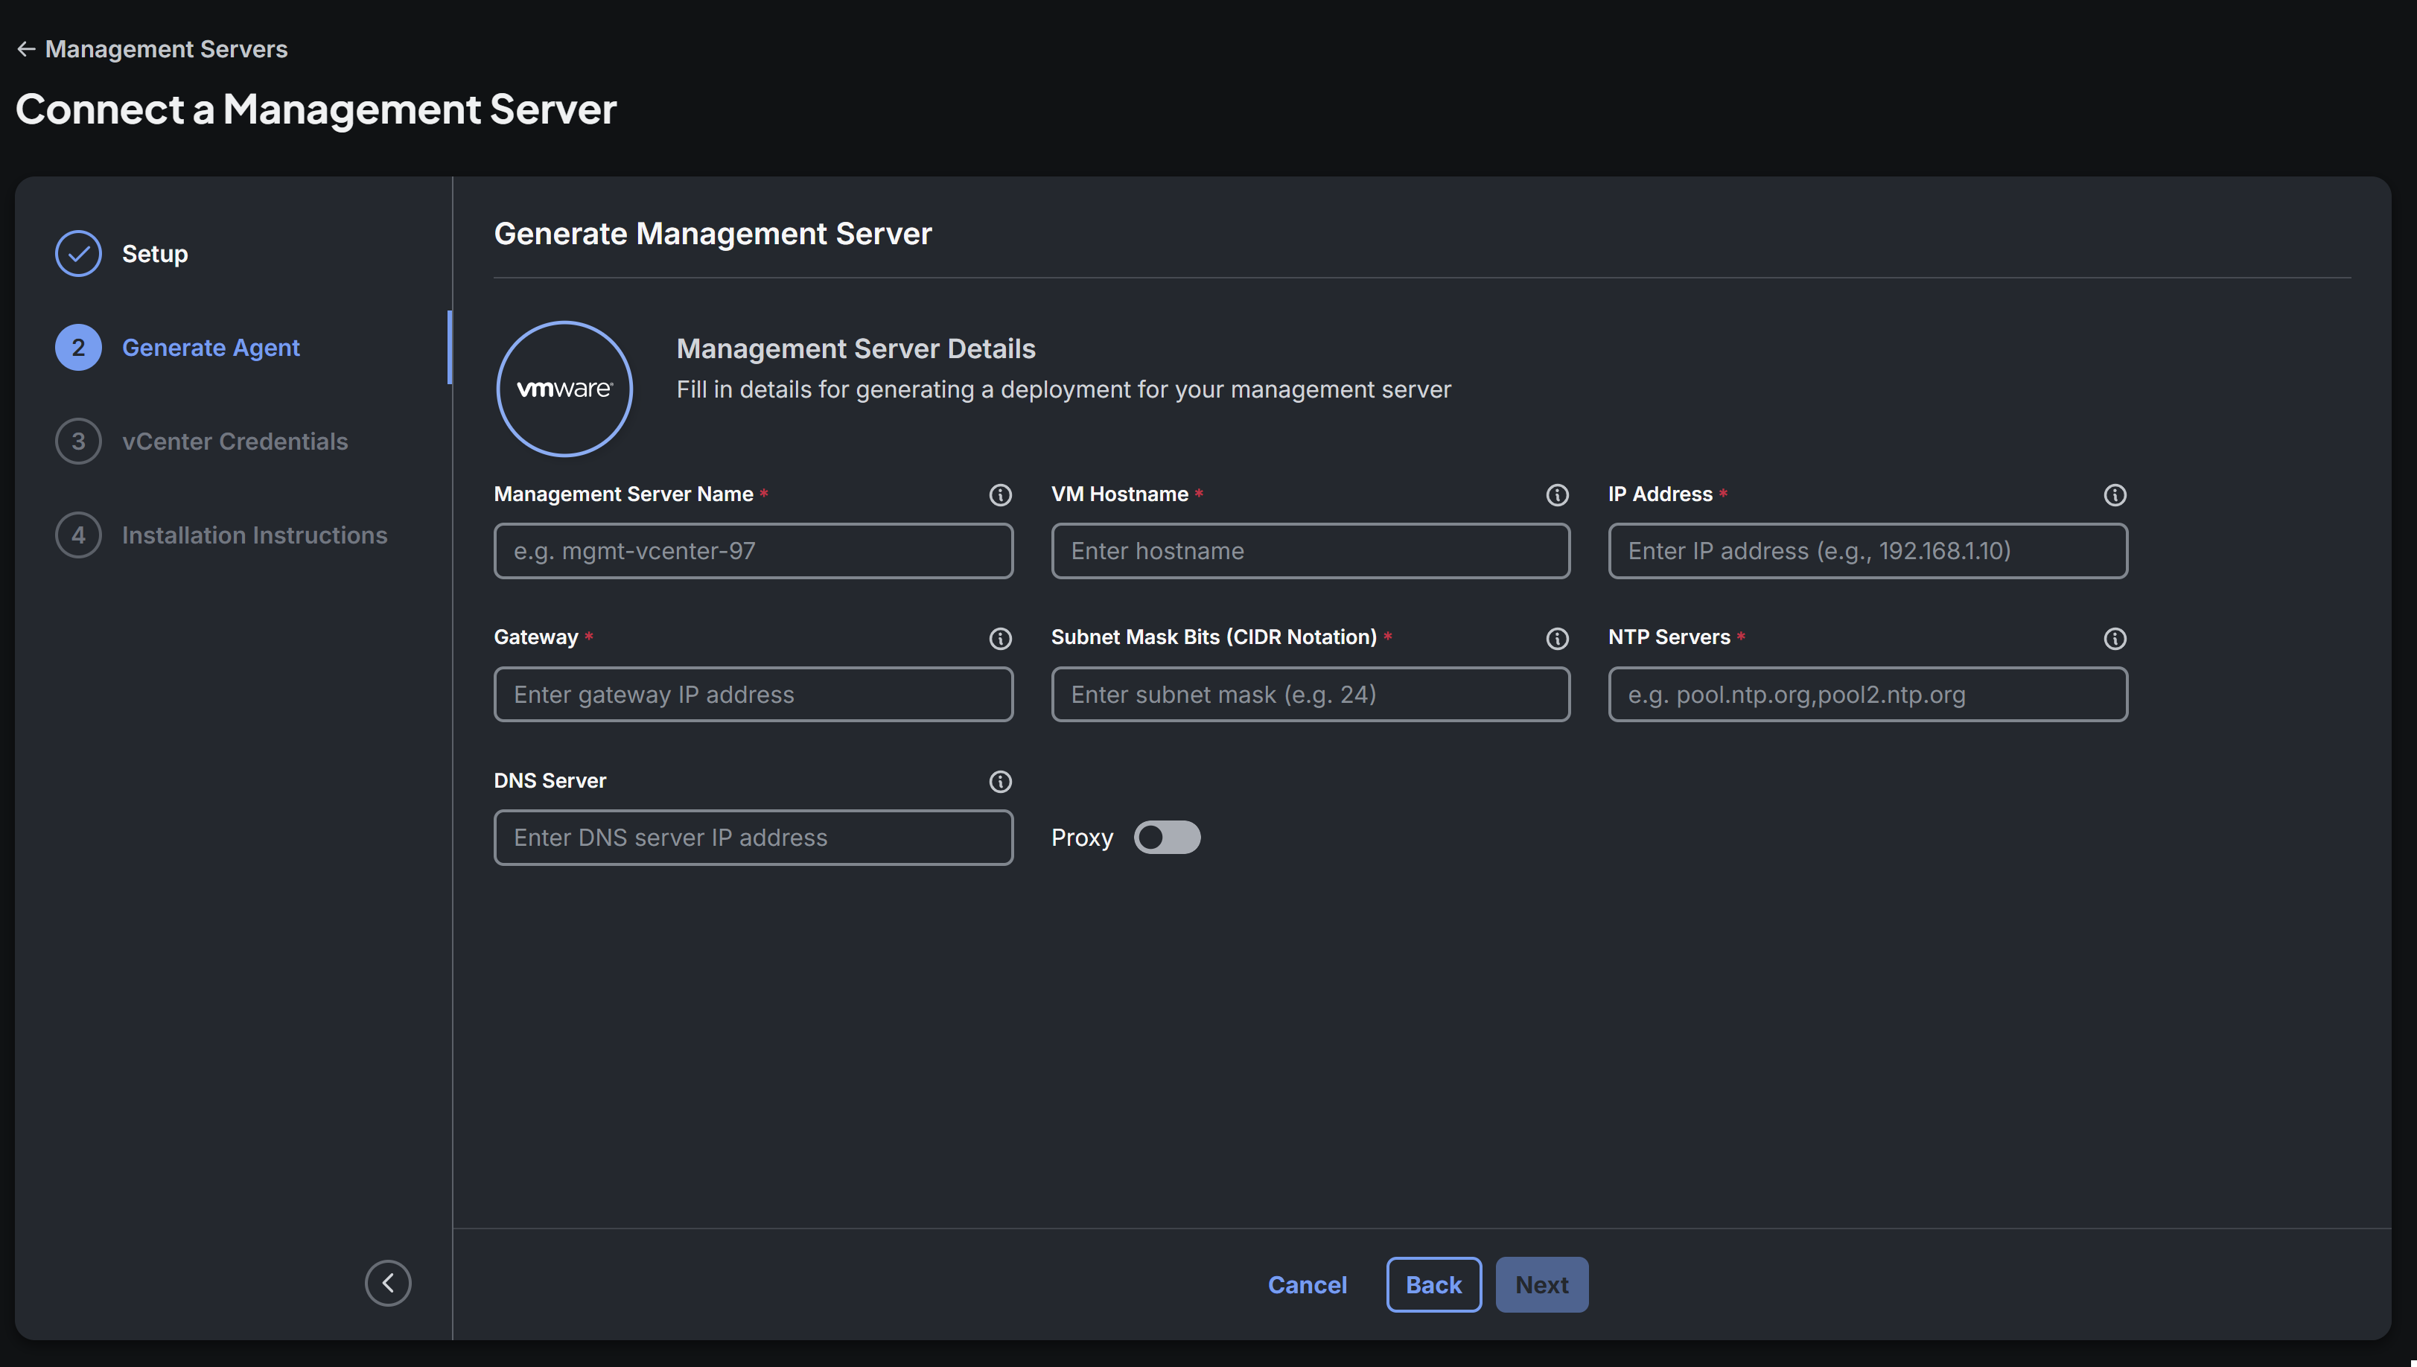
Task: Click the Setup step checkmark icon
Action: pos(78,253)
